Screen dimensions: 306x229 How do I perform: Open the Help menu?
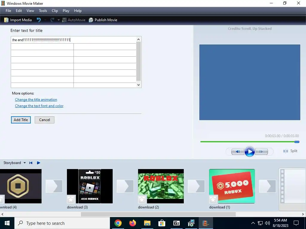[x=78, y=11]
